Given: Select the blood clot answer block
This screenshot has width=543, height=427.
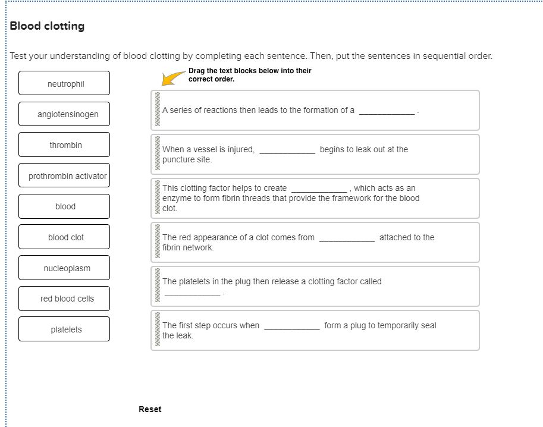Looking at the screenshot, I should [64, 237].
